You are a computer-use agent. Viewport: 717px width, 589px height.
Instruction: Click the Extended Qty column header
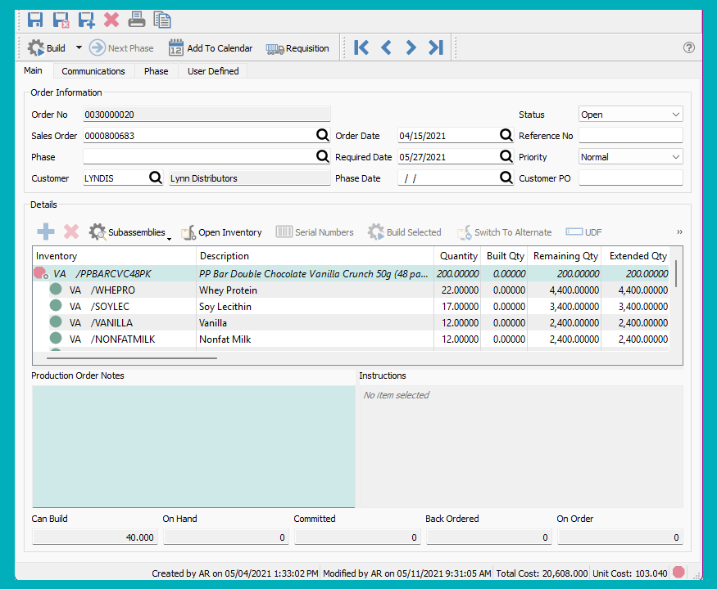click(636, 256)
